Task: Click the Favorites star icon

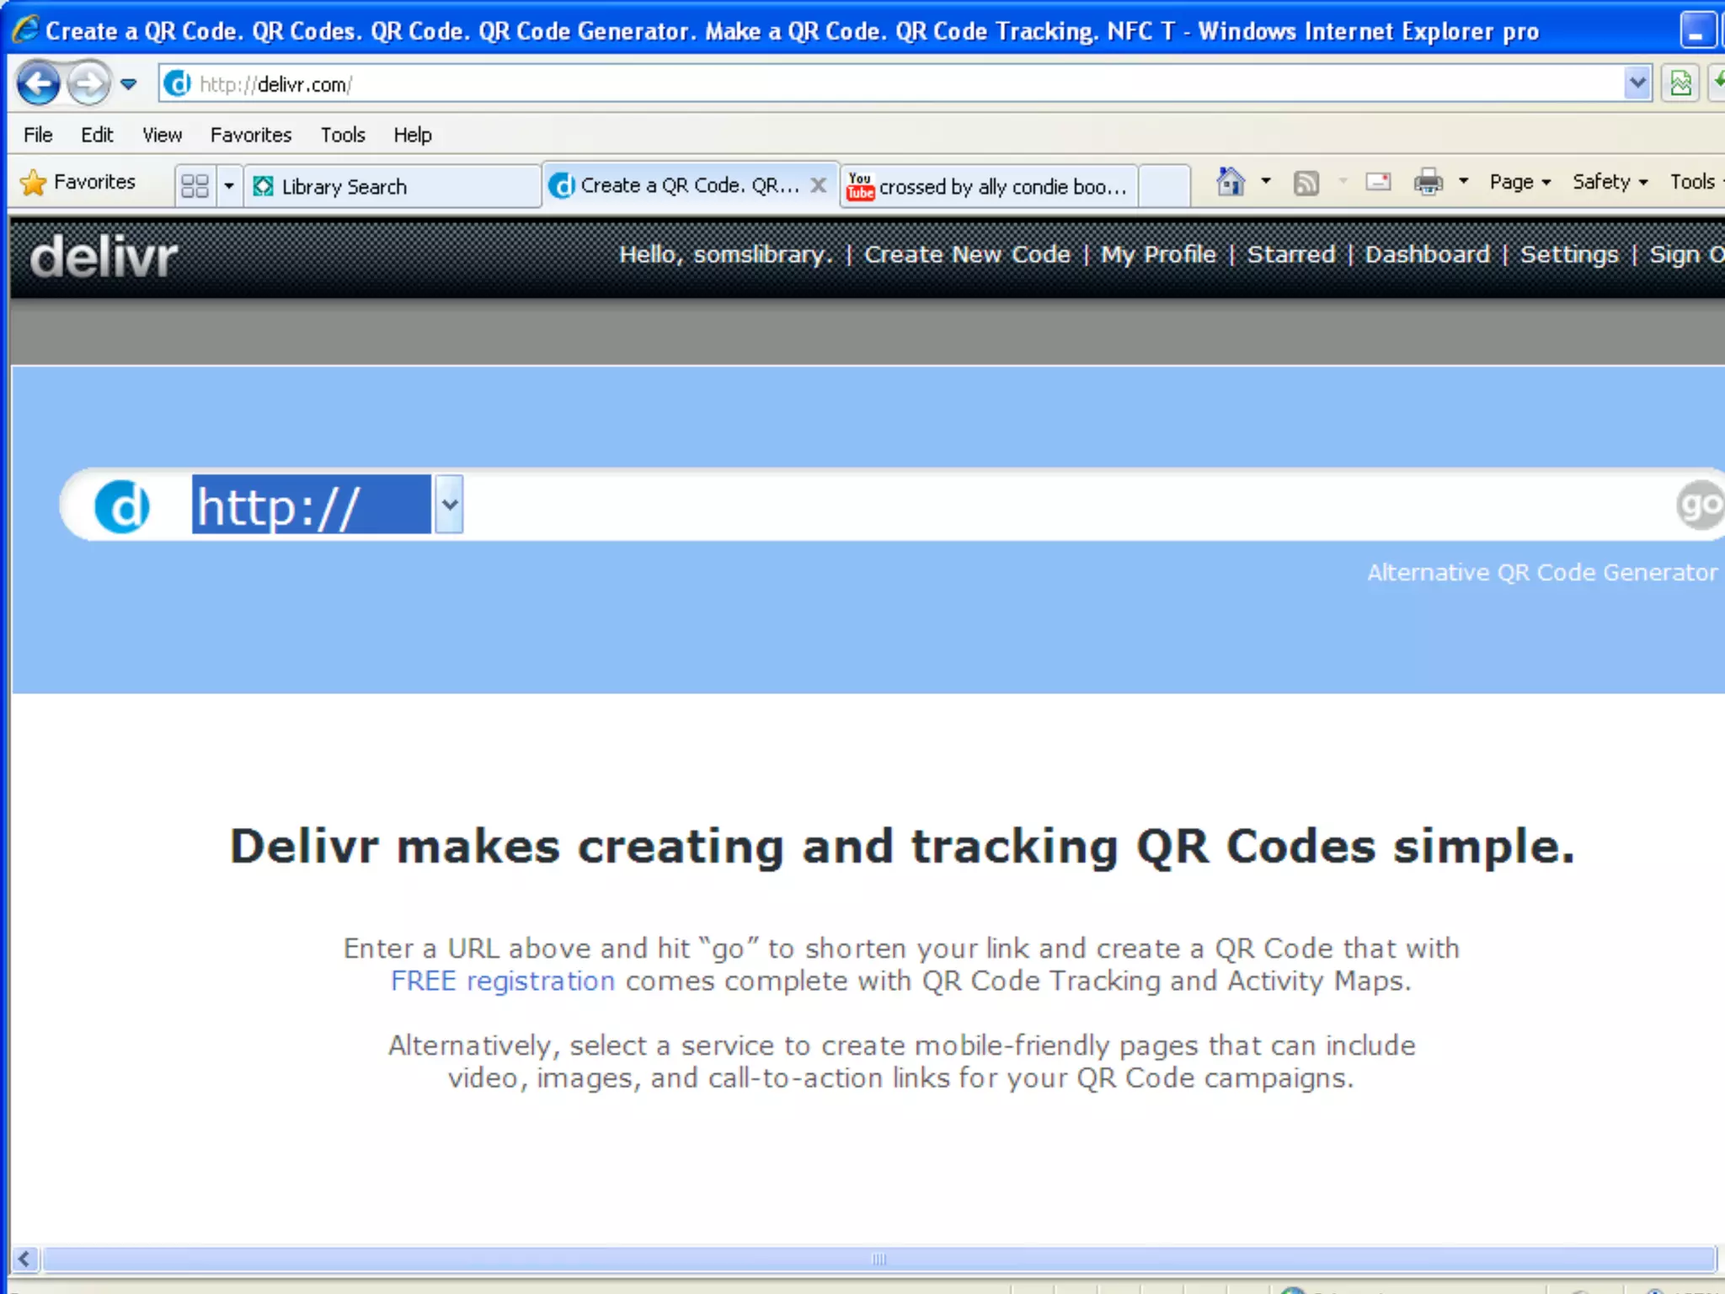Action: click(x=34, y=183)
